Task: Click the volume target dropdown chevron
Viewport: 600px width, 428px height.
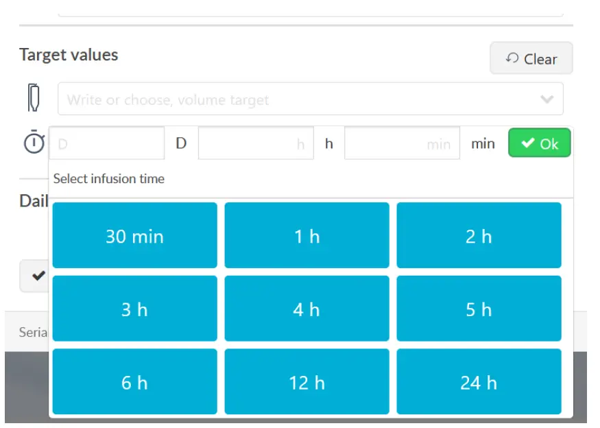Action: [x=547, y=99]
